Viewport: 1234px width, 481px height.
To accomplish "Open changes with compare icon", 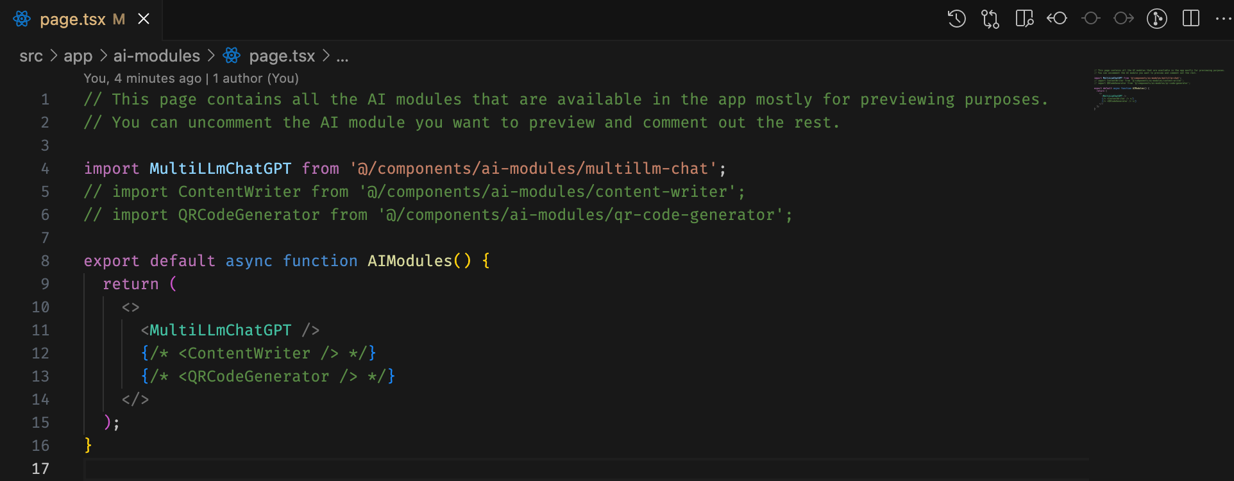I will (x=990, y=19).
